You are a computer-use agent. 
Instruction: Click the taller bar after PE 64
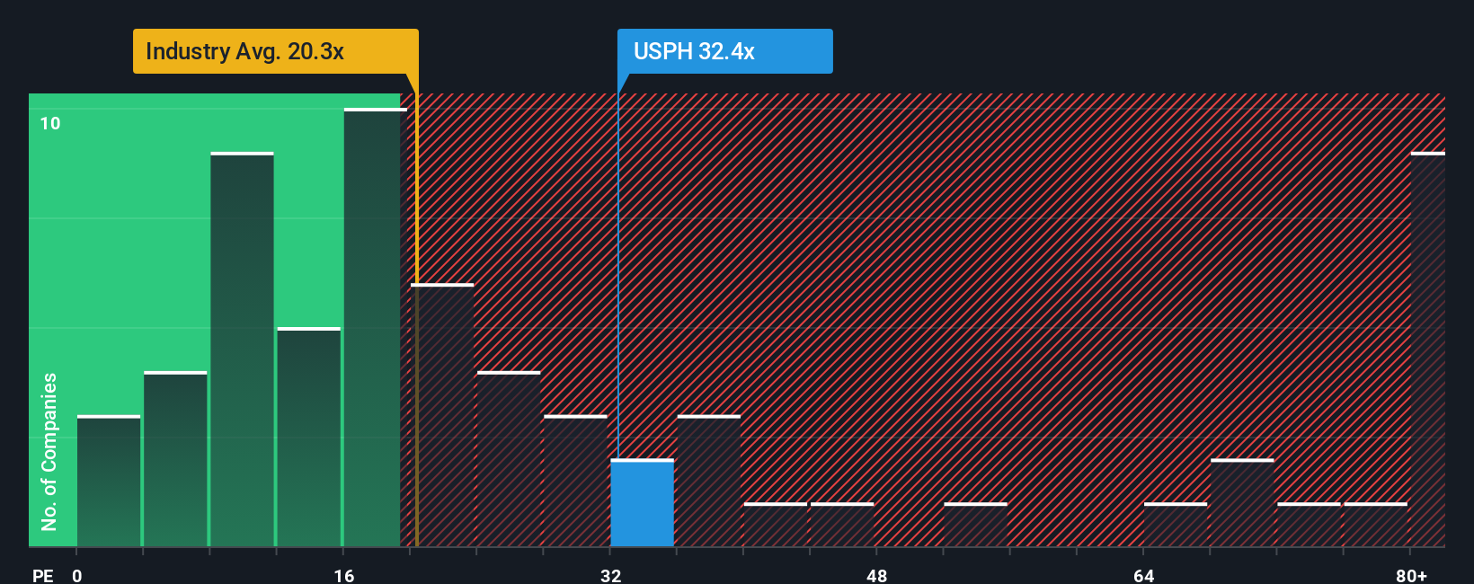tap(1242, 503)
